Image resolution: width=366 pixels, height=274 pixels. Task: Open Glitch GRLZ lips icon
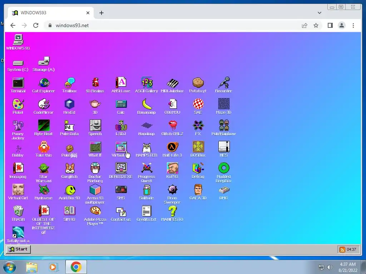pyautogui.click(x=173, y=125)
